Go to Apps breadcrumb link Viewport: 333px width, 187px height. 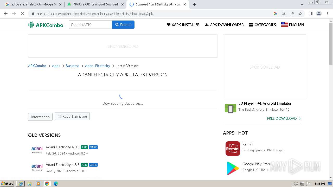pyautogui.click(x=56, y=66)
